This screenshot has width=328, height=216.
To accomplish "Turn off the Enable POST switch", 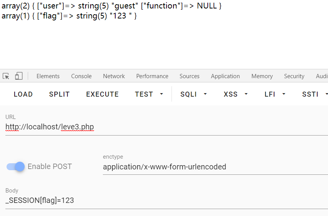I will pos(15,166).
